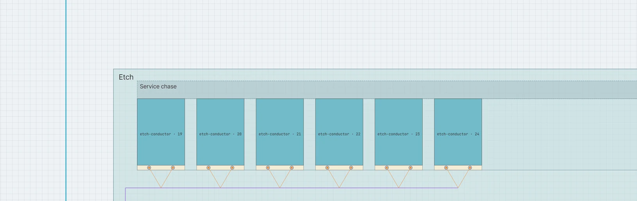Select the etch-conductor · 19 block
Viewport: 637px width, 201px height.
pos(161,132)
